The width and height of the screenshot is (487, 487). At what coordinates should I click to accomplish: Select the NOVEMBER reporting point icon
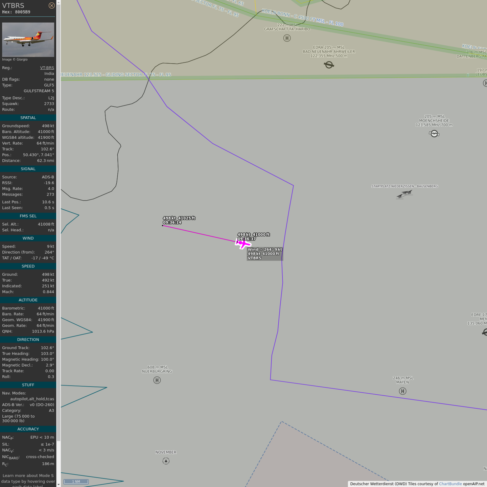pyautogui.click(x=166, y=461)
